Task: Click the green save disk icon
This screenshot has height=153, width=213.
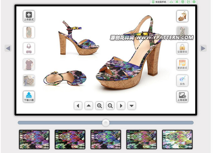Action: [x=183, y=2]
